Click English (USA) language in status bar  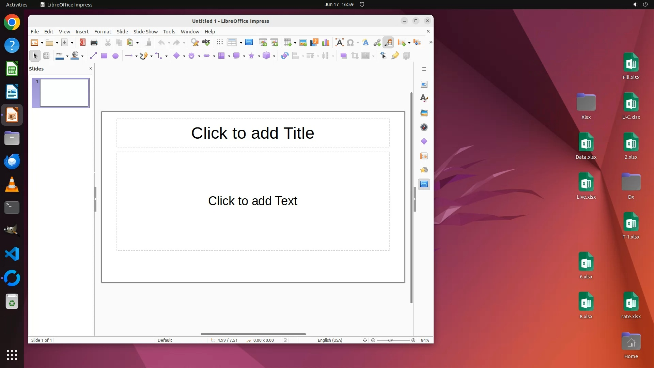click(330, 340)
